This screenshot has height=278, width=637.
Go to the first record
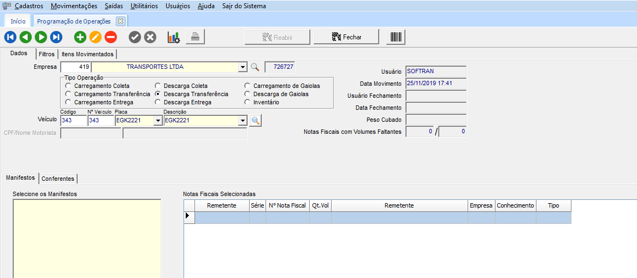pos(10,37)
